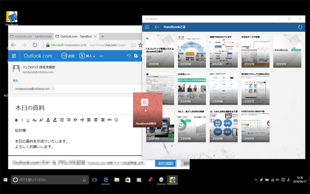Viewport: 310px width, 194px height.
Task: Open the emoji smiley picker
Action: coord(116,120)
